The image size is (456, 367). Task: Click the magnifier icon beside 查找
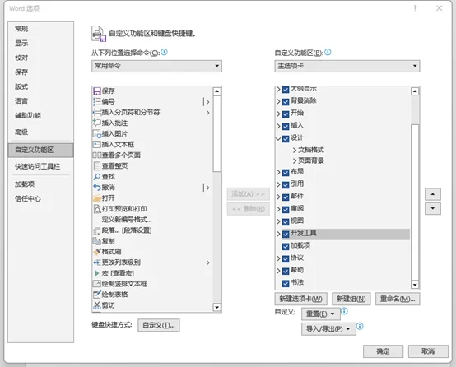click(97, 177)
